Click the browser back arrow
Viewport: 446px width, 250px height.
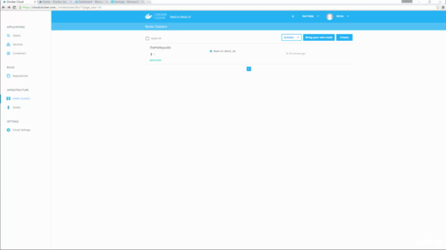(3, 8)
